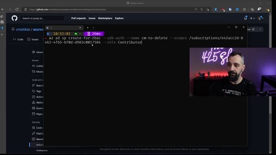Image resolution: width=276 pixels, height=155 pixels.
Task: Open the blue shield extension icon
Action: point(230,9)
